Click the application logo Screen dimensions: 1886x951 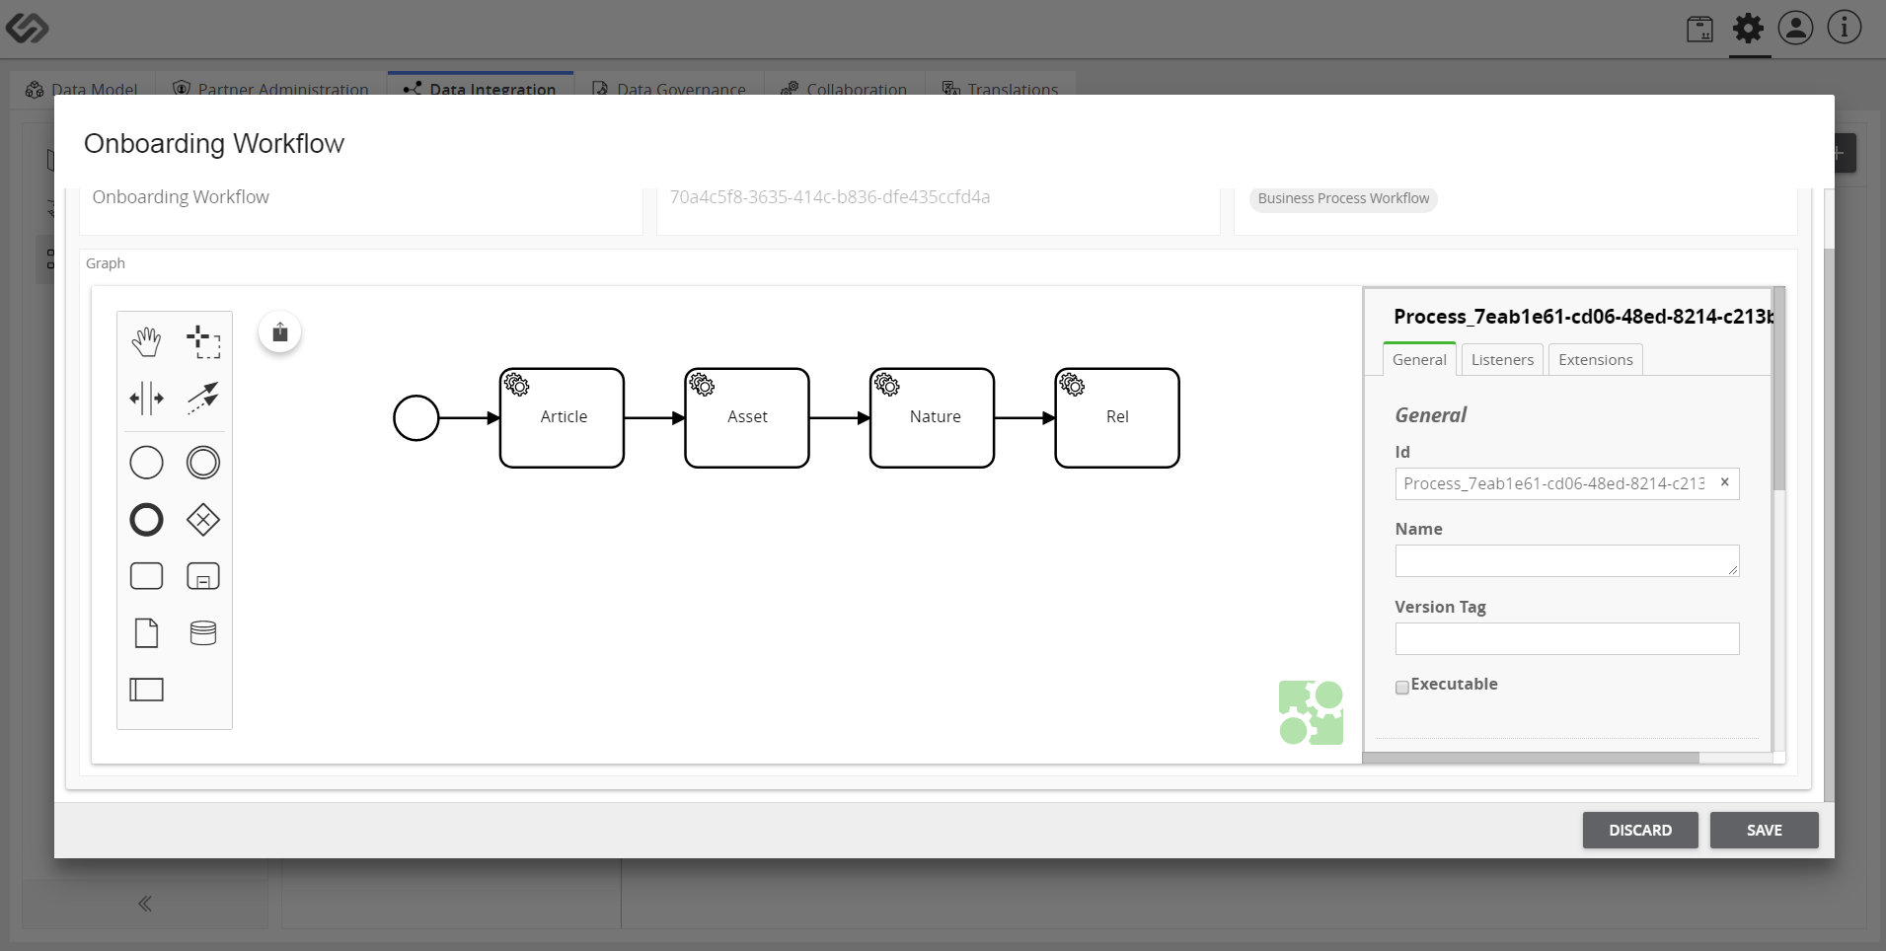pyautogui.click(x=27, y=29)
